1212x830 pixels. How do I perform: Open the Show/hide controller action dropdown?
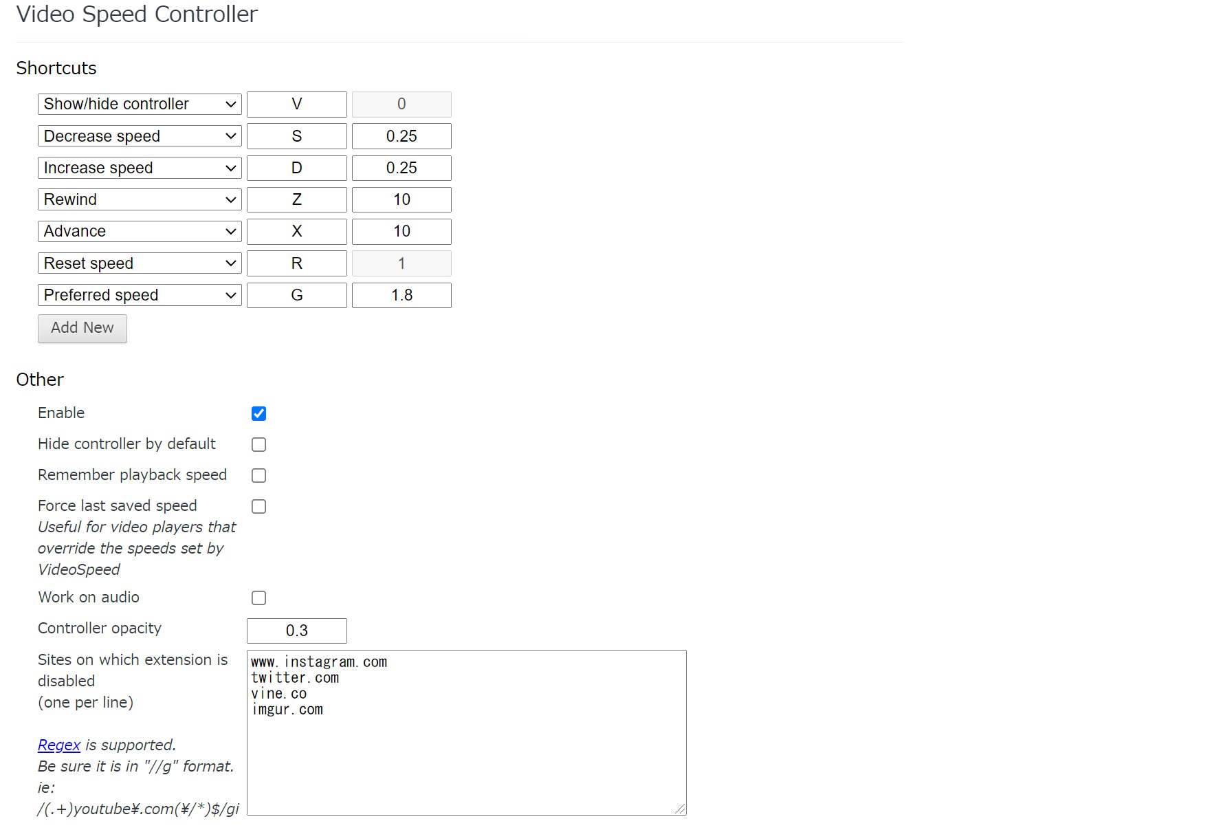pos(140,104)
